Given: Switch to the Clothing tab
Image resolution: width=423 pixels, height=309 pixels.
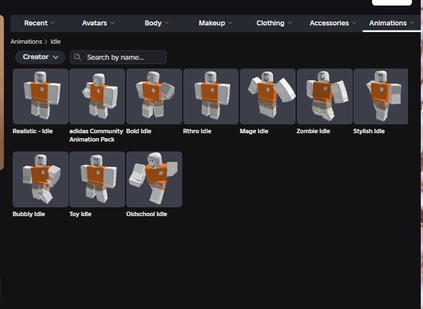Looking at the screenshot, I should [274, 23].
